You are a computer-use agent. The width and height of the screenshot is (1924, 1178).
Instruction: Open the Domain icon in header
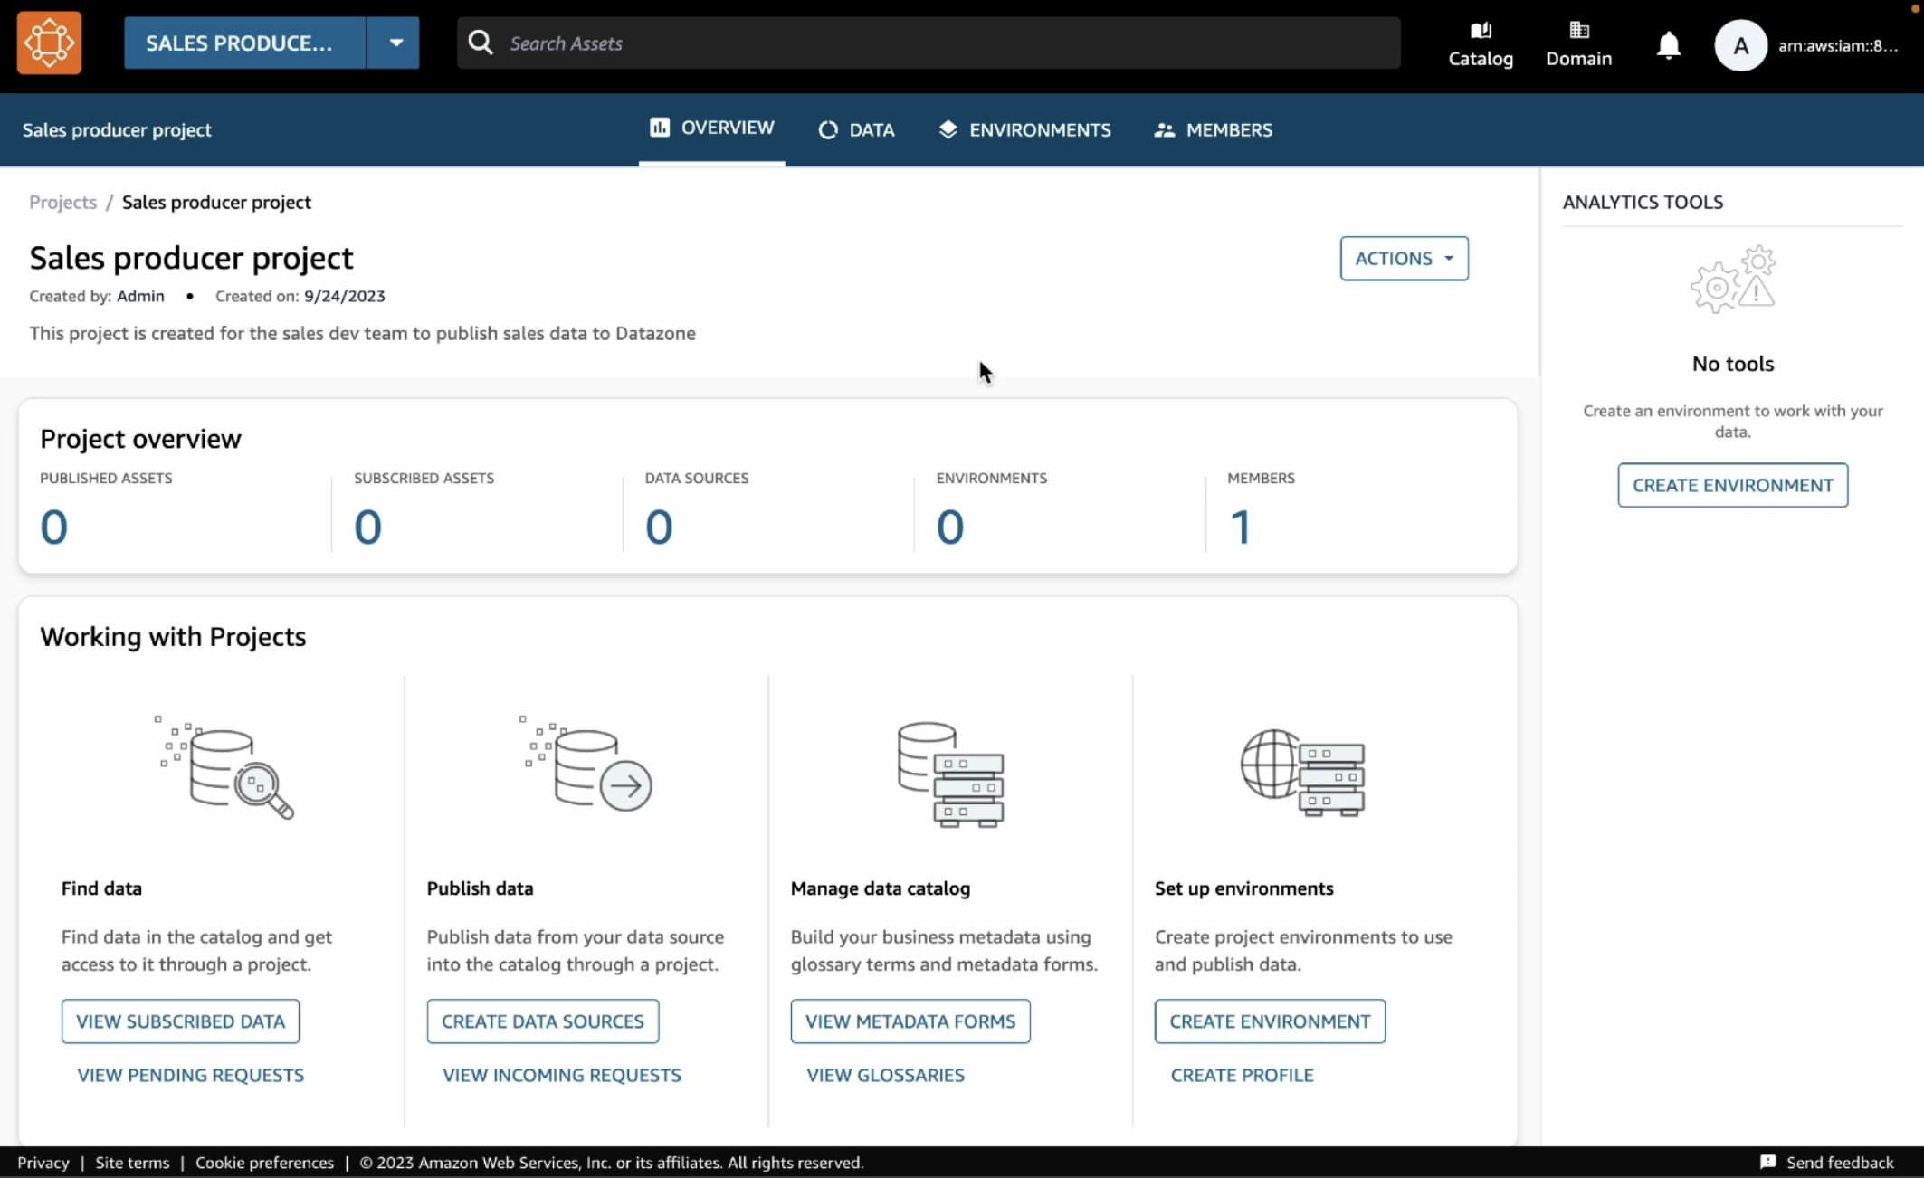click(x=1578, y=44)
